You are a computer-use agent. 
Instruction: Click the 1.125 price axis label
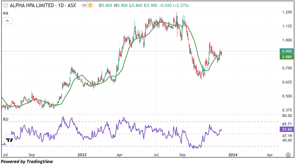[287, 26]
